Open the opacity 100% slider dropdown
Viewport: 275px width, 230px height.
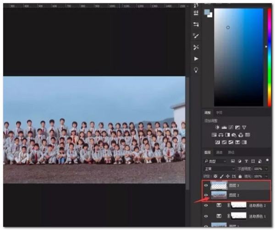(267, 169)
